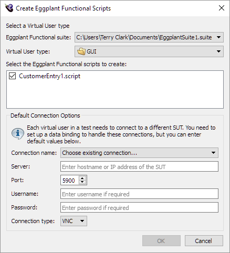Decrease the Port value with down arrow
Image resolution: width=230 pixels, height=253 pixels.
tap(82, 182)
